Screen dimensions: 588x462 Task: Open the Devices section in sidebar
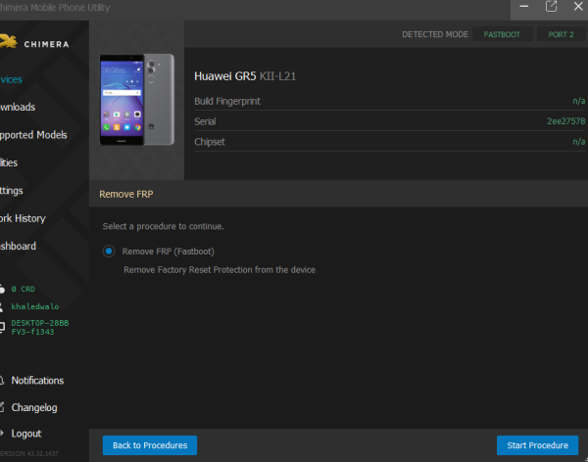coord(11,79)
